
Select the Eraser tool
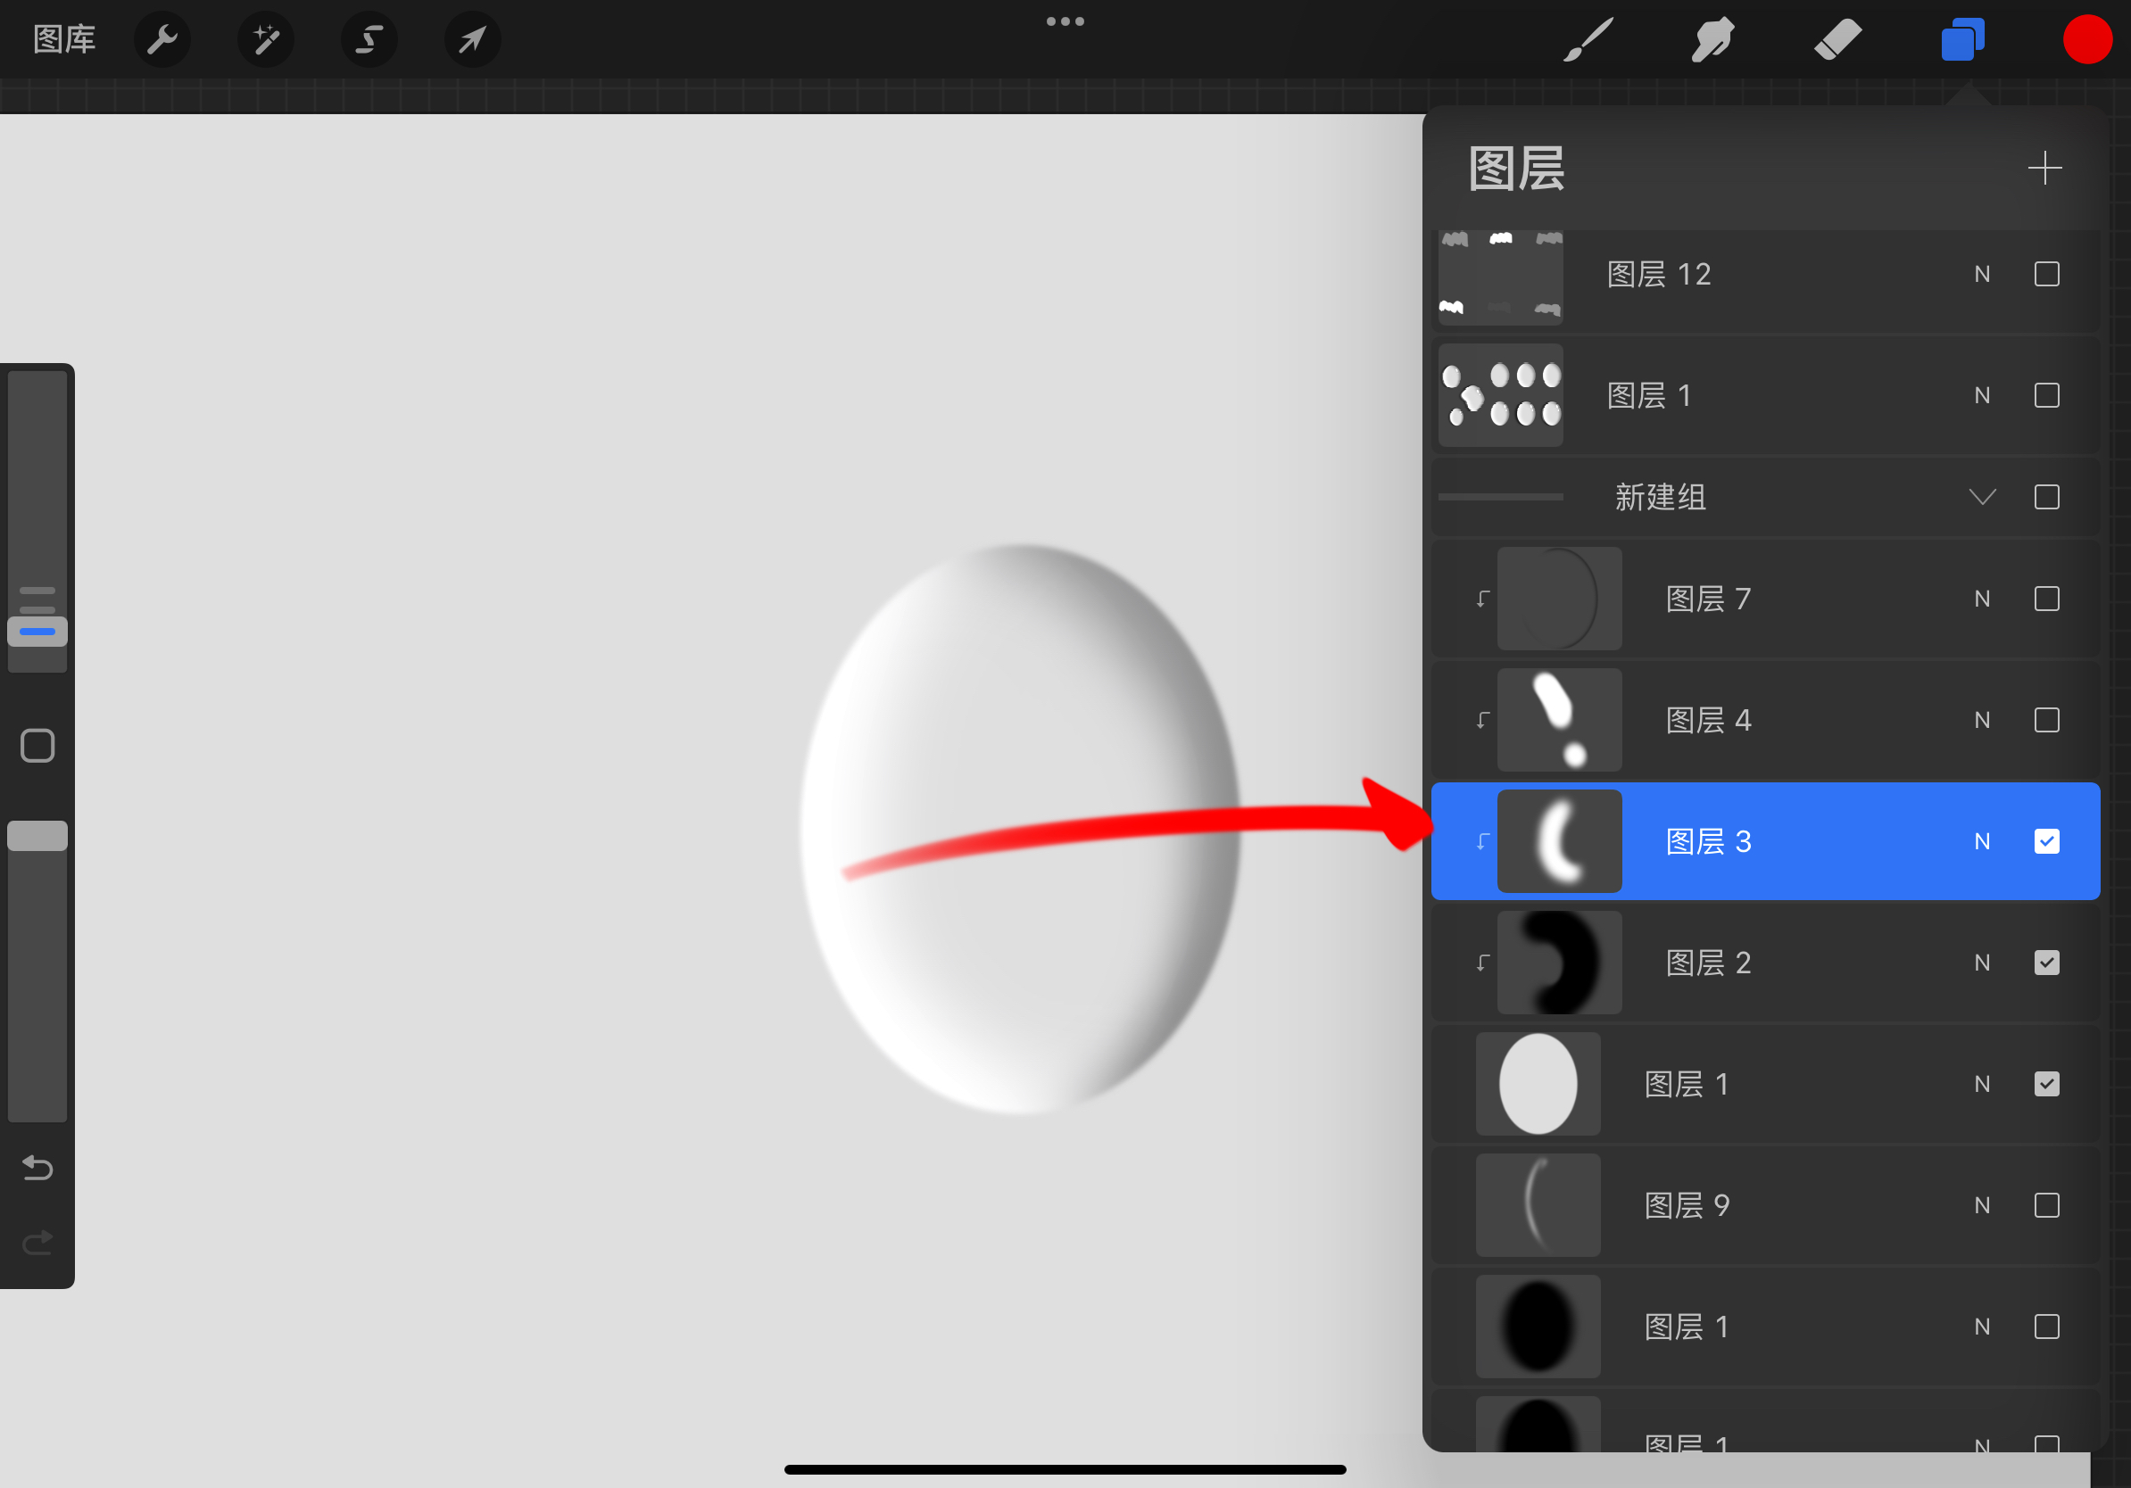point(1837,39)
